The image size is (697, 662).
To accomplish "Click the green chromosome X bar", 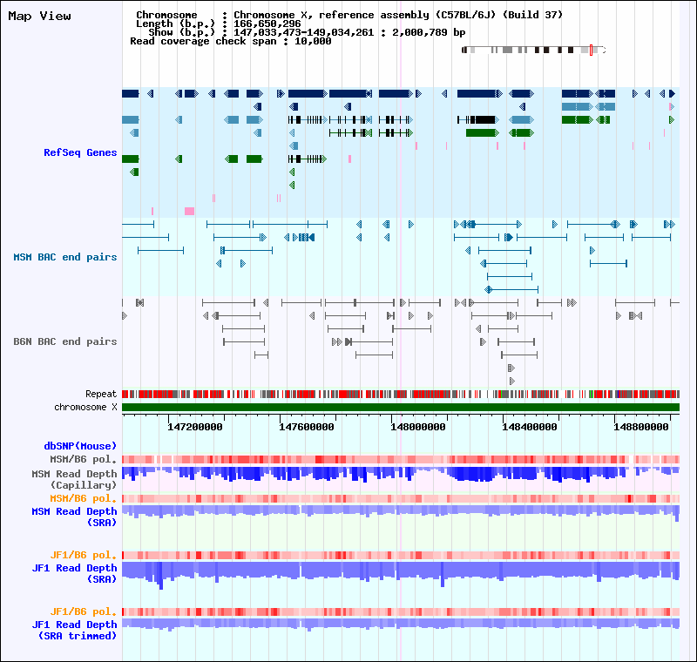I will (401, 407).
